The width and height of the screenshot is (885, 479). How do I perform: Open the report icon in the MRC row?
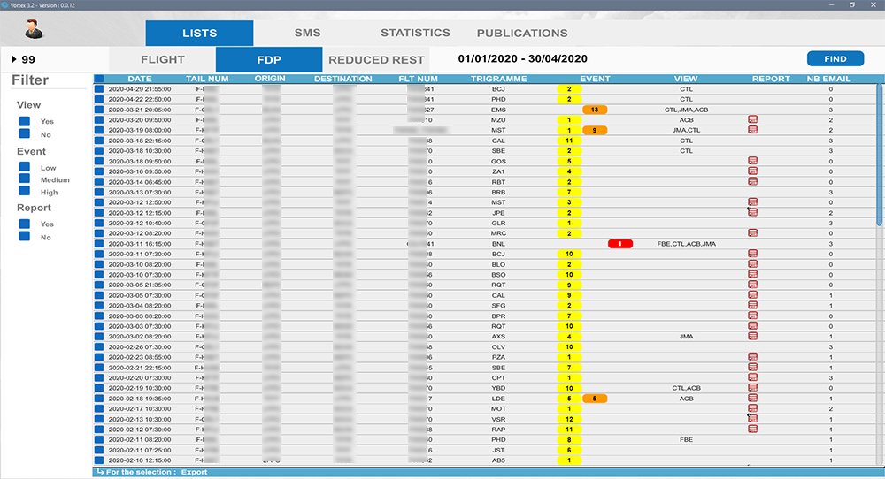[752, 233]
